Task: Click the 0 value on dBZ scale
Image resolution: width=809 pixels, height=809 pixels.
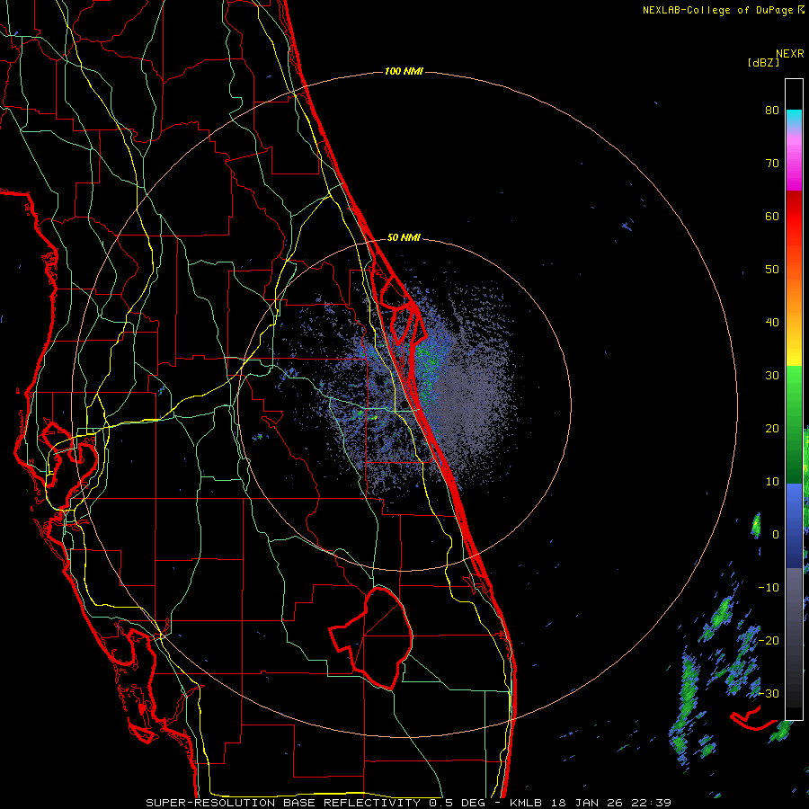Action: click(776, 535)
